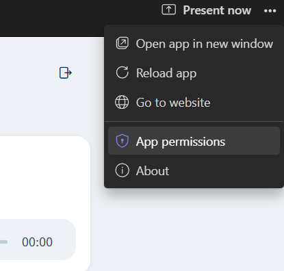
Task: Open the Go to website entry
Action: click(194, 103)
